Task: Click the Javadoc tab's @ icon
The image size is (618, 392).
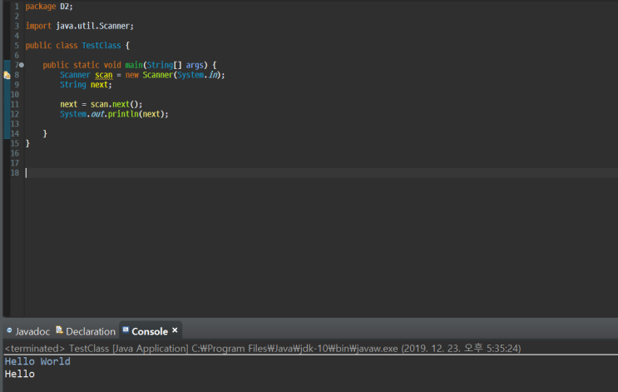Action: click(x=9, y=330)
